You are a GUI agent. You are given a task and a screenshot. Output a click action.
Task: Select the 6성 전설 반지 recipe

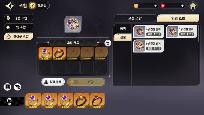[x=149, y=46]
